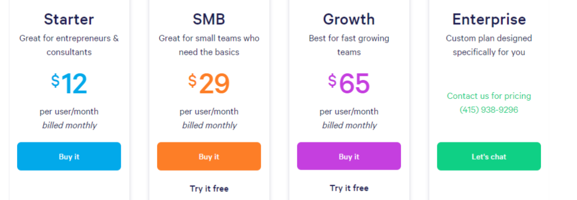Click the blue Buy it button for Starter

69,156
